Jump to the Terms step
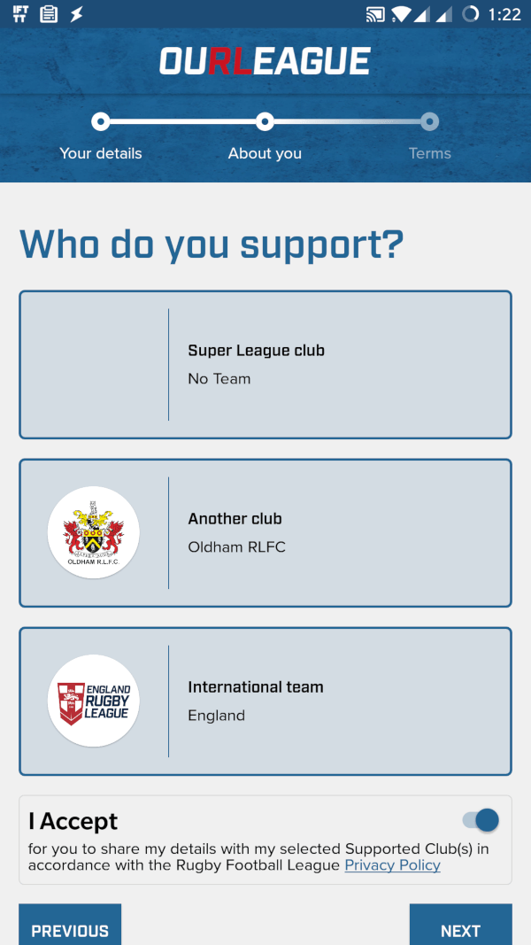This screenshot has height=945, width=531. [x=429, y=153]
